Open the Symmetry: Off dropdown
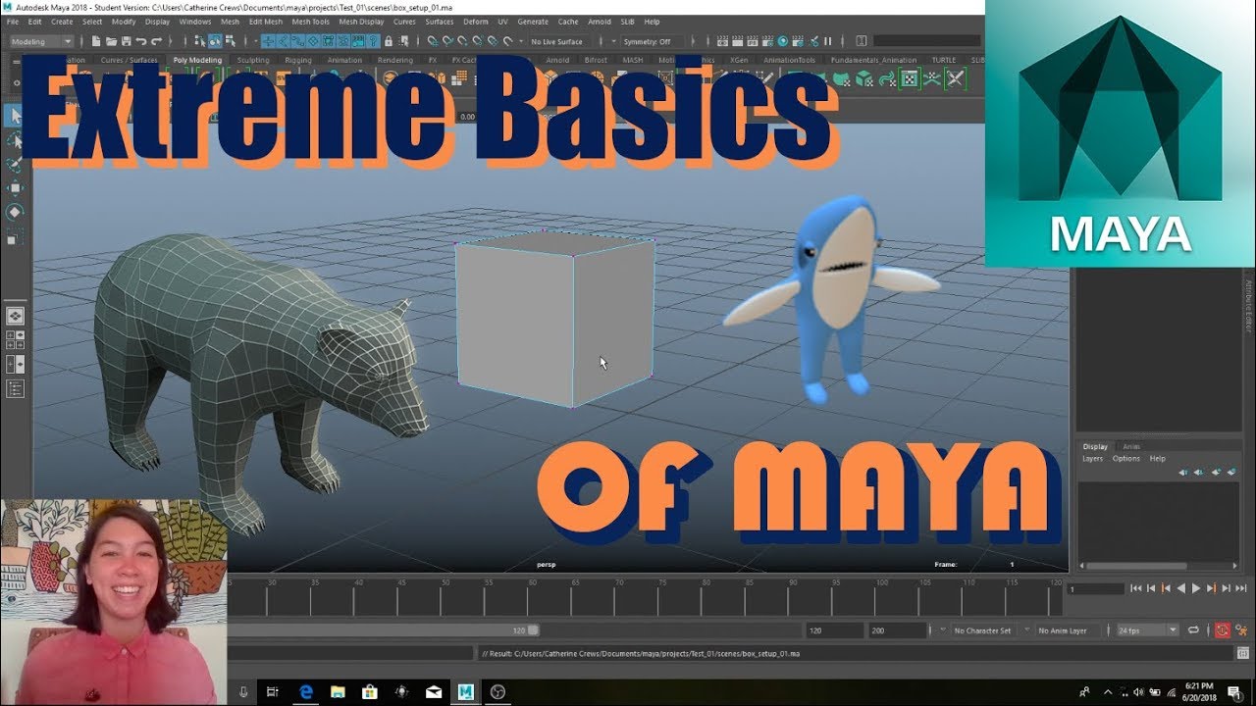Viewport: 1256px width, 706px height. point(652,41)
